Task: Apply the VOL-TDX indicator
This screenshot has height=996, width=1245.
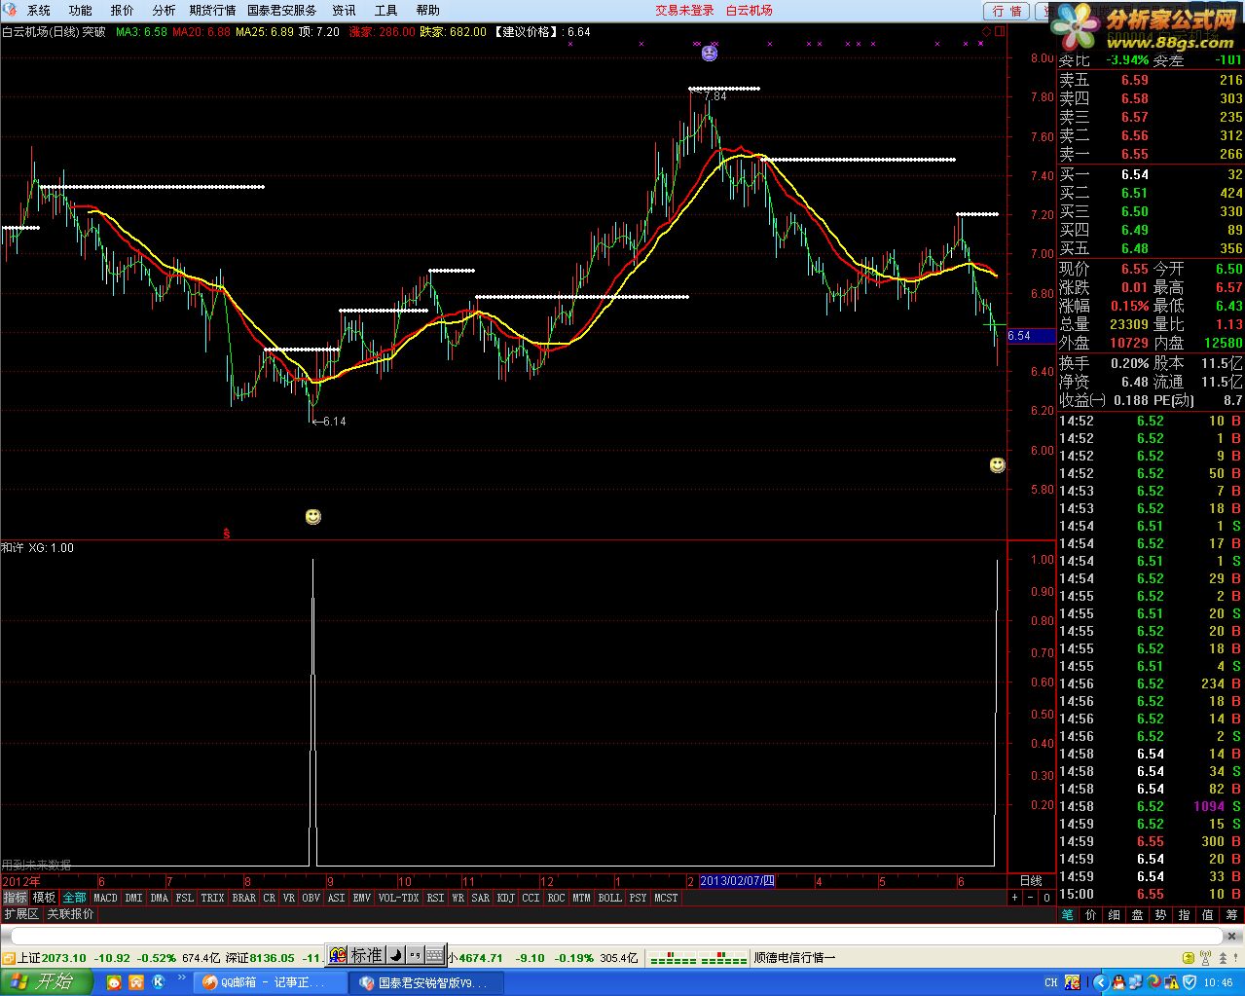Action: 399,898
